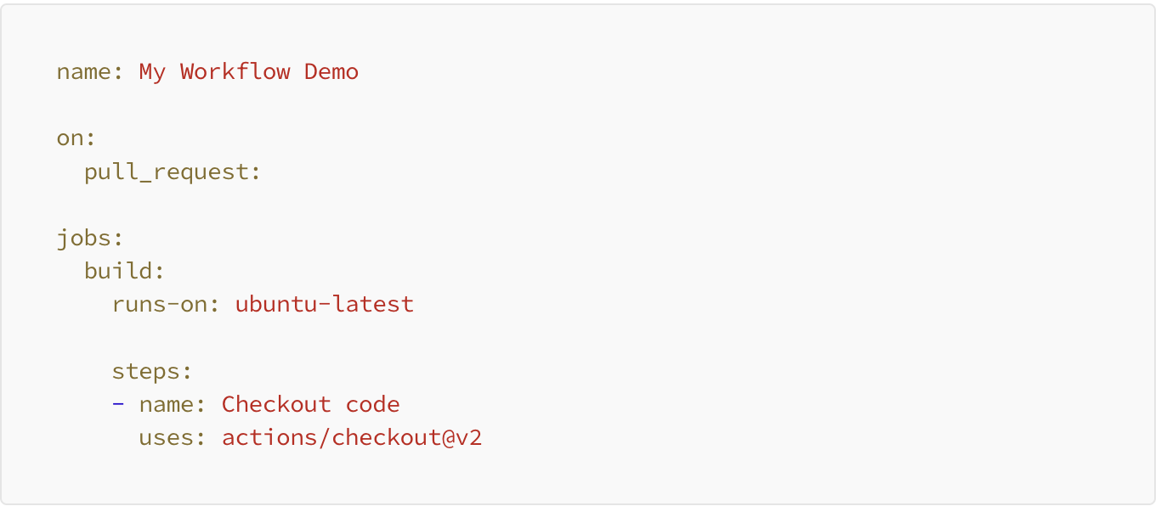Place cursor on 'pull_request:' event key
This screenshot has width=1161, height=506.
[173, 172]
